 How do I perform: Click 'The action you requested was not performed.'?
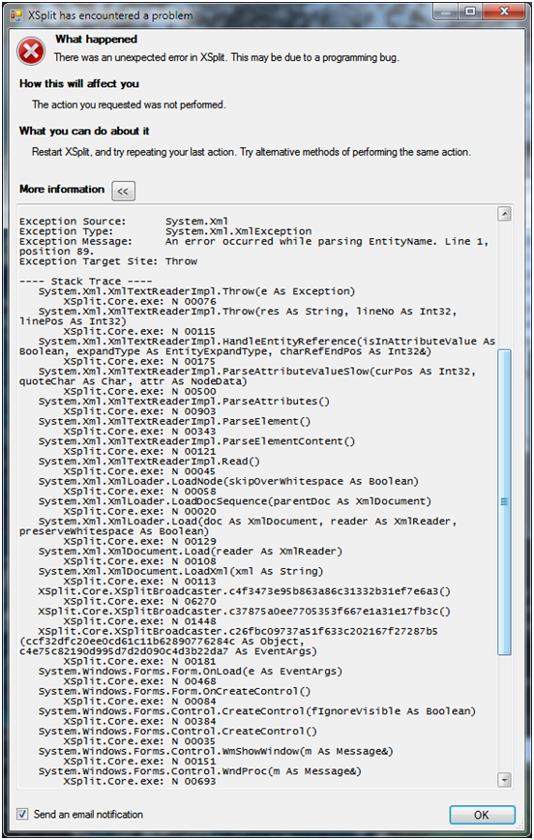click(129, 105)
